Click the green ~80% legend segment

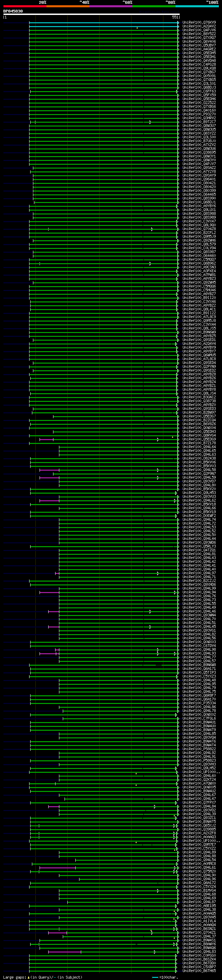pos(154,6)
